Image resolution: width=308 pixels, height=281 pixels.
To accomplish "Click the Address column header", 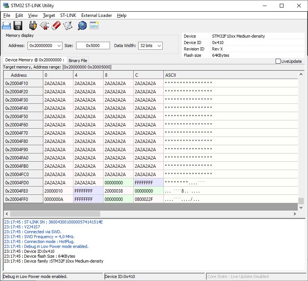I will click(x=23, y=75).
